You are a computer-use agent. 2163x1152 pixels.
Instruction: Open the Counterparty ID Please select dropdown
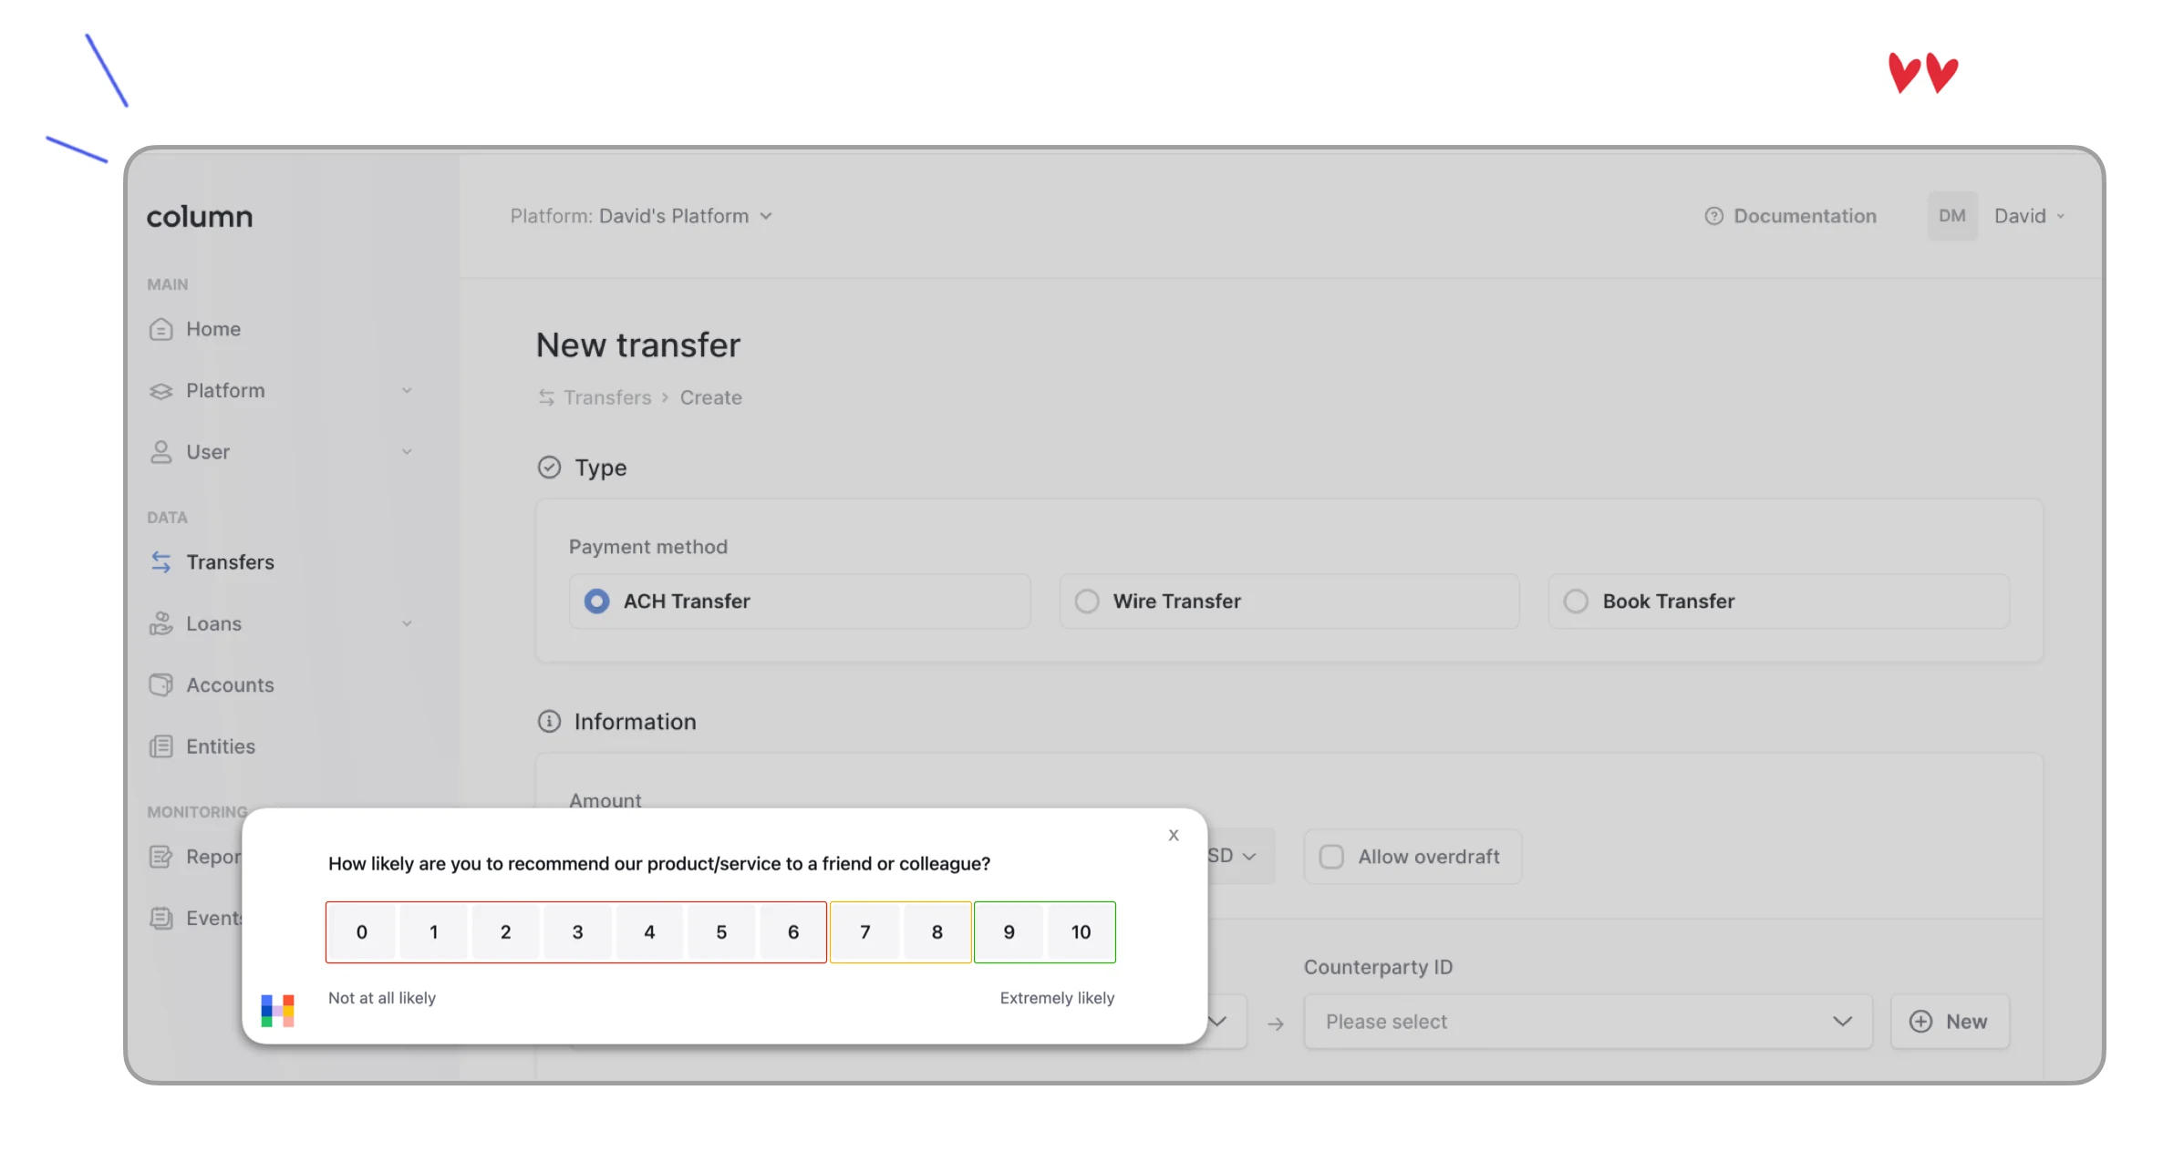[x=1588, y=1022]
